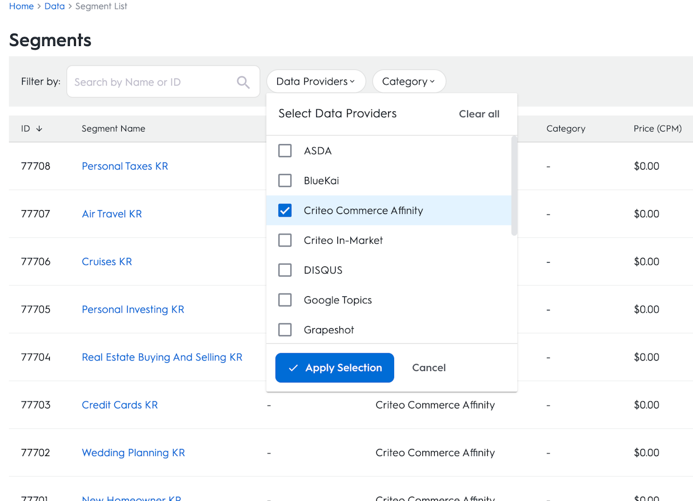Cancel the data provider selection
693x501 pixels.
429,368
